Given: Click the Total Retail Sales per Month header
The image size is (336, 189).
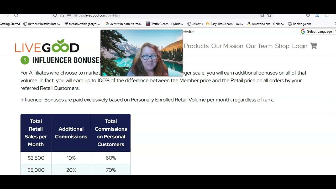Looking at the screenshot, I should coord(36,133).
